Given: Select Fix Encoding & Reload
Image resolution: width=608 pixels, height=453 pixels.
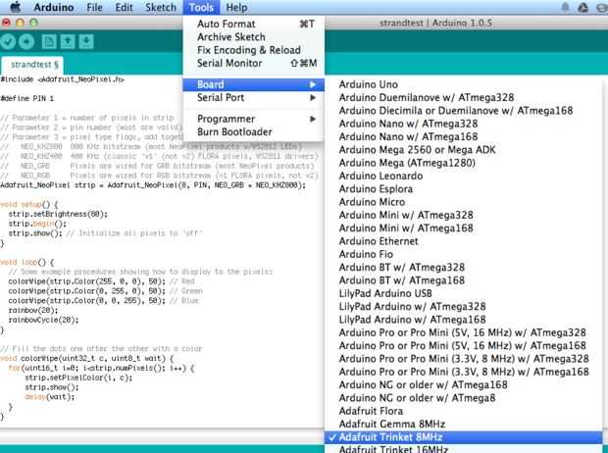Looking at the screenshot, I should coord(254,50).
